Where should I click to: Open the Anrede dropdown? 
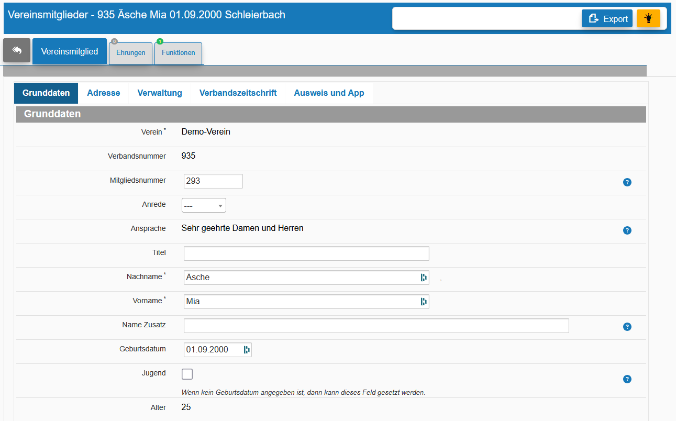pos(204,206)
